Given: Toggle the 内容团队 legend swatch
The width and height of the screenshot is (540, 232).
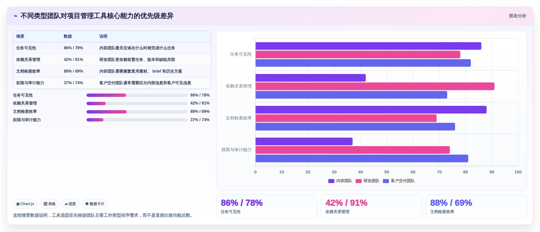Looking at the screenshot, I should (331, 181).
